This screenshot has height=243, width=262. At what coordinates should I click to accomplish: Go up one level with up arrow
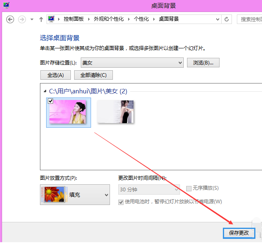point(41,19)
